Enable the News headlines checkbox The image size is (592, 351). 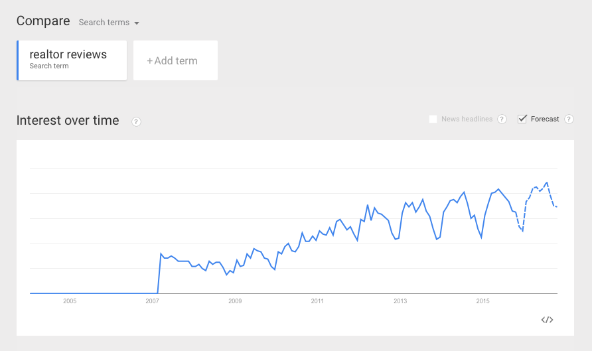(x=433, y=119)
